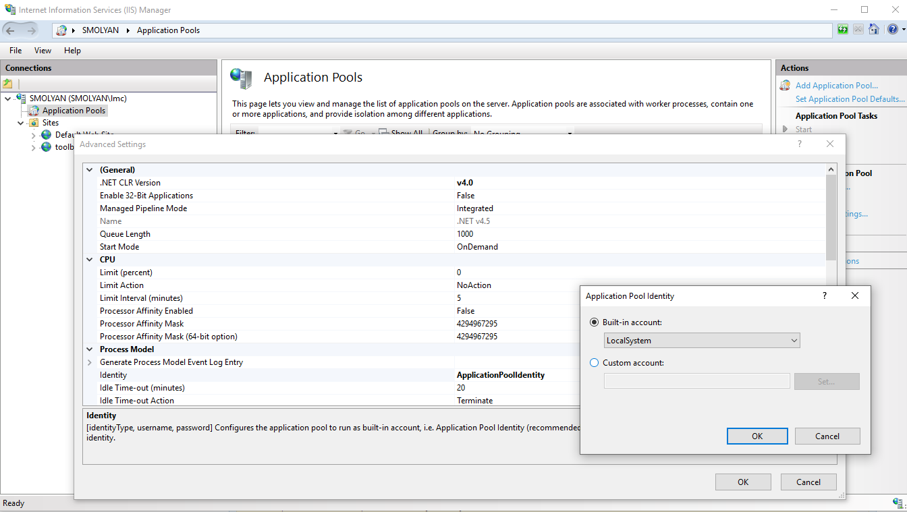Collapse the SMOLYAN server tree node
Screen dimensions: 907x512
tap(8, 98)
